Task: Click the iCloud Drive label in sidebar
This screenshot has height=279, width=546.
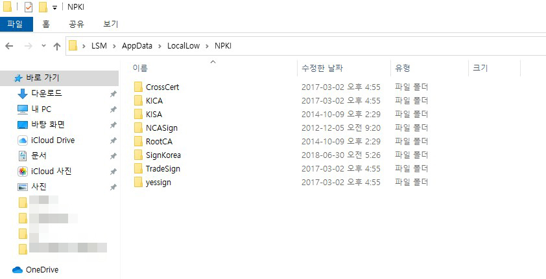Action: coord(53,140)
